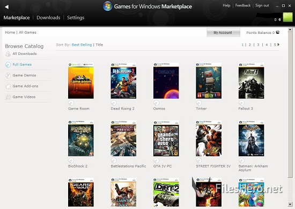Viewport: 295px width, 209px height.
Task: Open the Street Fighter IV cover thumbnail
Action: tap(209, 138)
